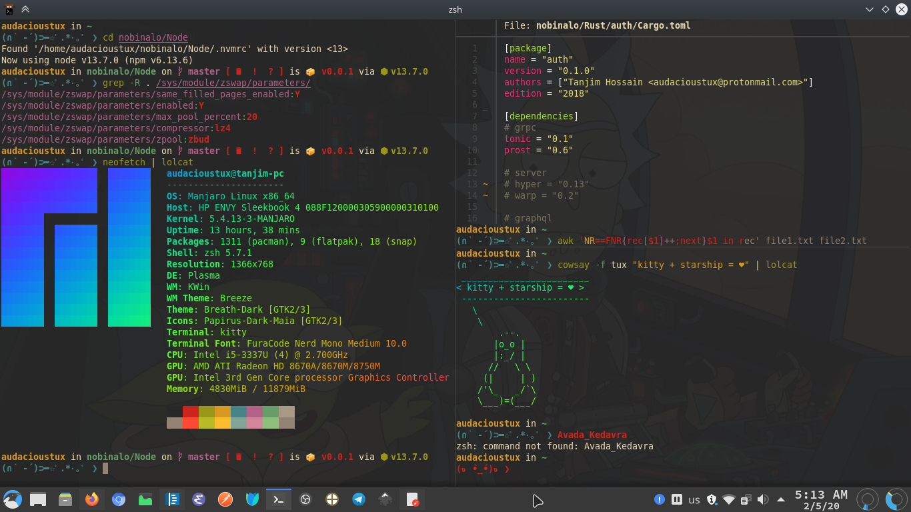This screenshot has height=512, width=911.
Task: Open the volume control in system tray
Action: 763,499
